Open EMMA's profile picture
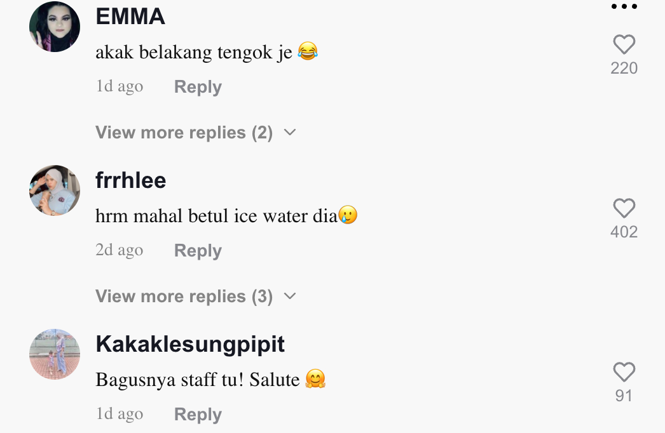Screen dimensions: 665x433 click(55, 27)
